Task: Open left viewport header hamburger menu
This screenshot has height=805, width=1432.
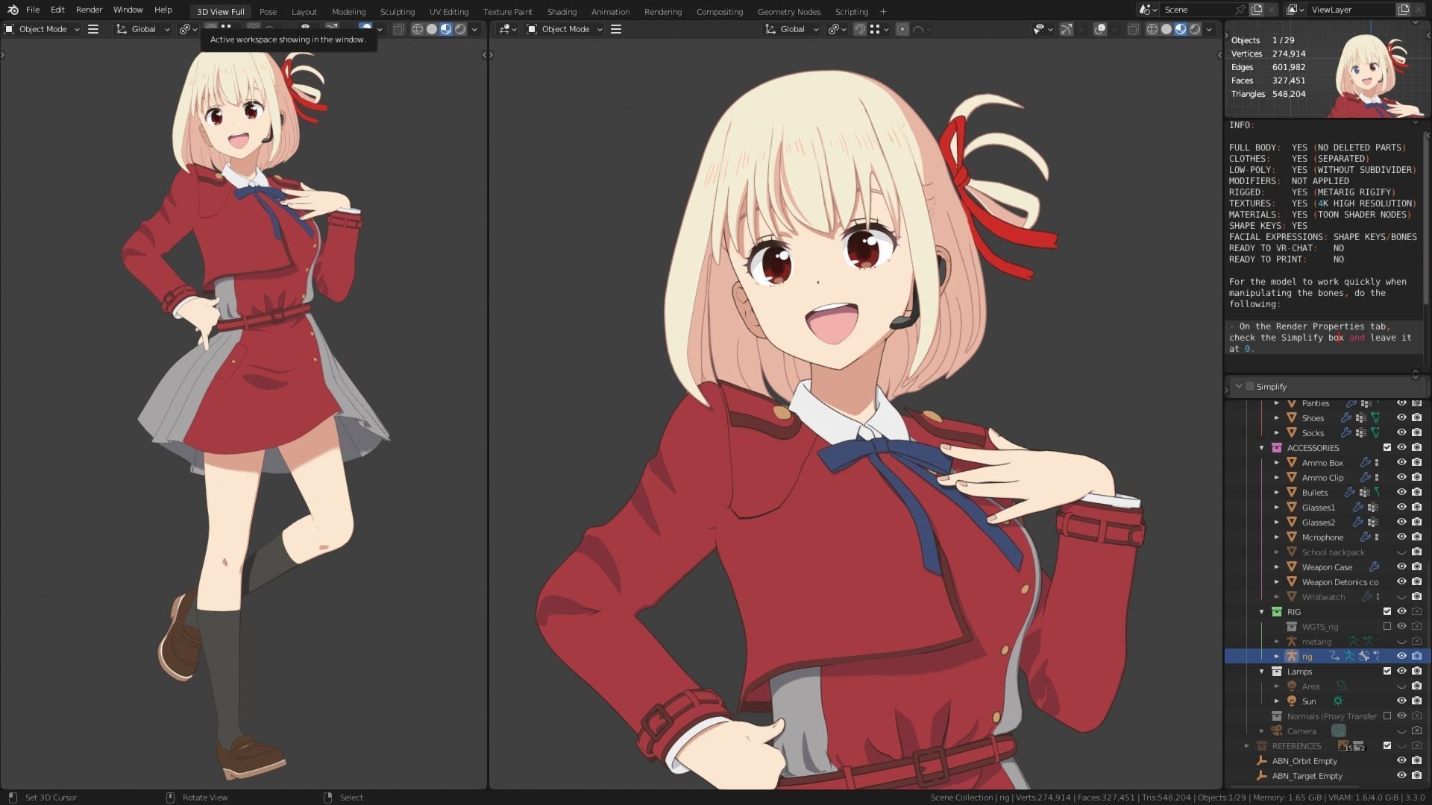Action: (x=93, y=29)
